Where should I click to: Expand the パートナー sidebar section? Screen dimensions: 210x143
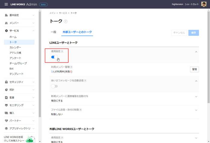tap(33, 121)
